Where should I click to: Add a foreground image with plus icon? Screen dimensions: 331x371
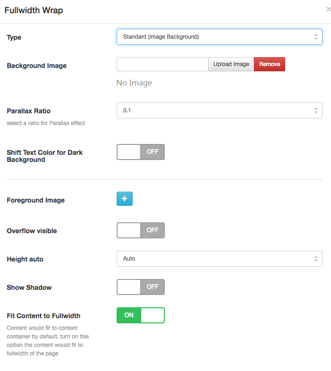click(x=125, y=199)
